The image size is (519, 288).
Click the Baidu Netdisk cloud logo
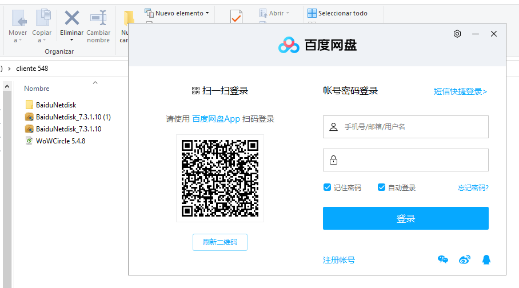tap(289, 45)
